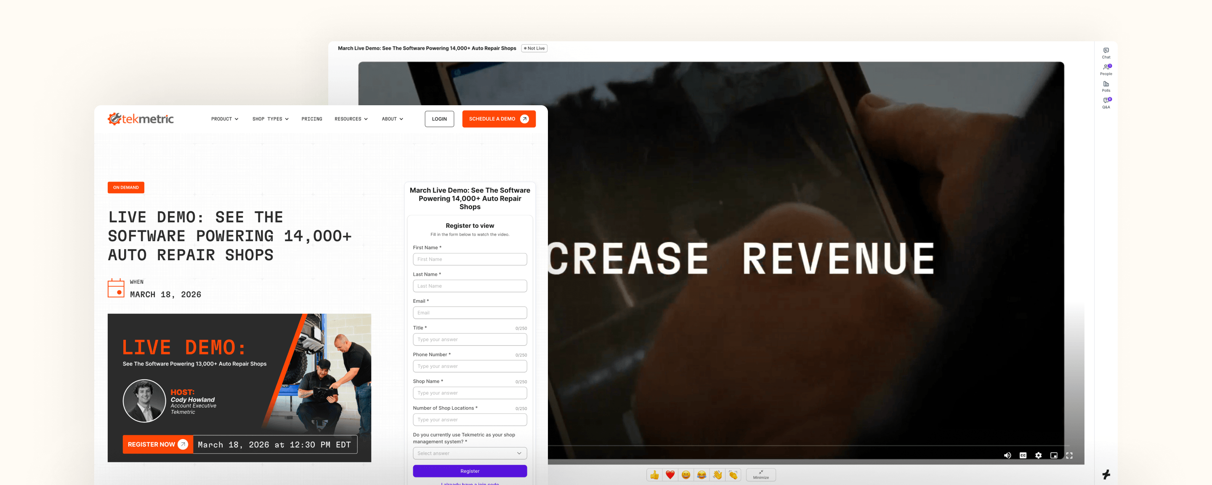
Task: Open the Polls panel
Action: coord(1106,86)
